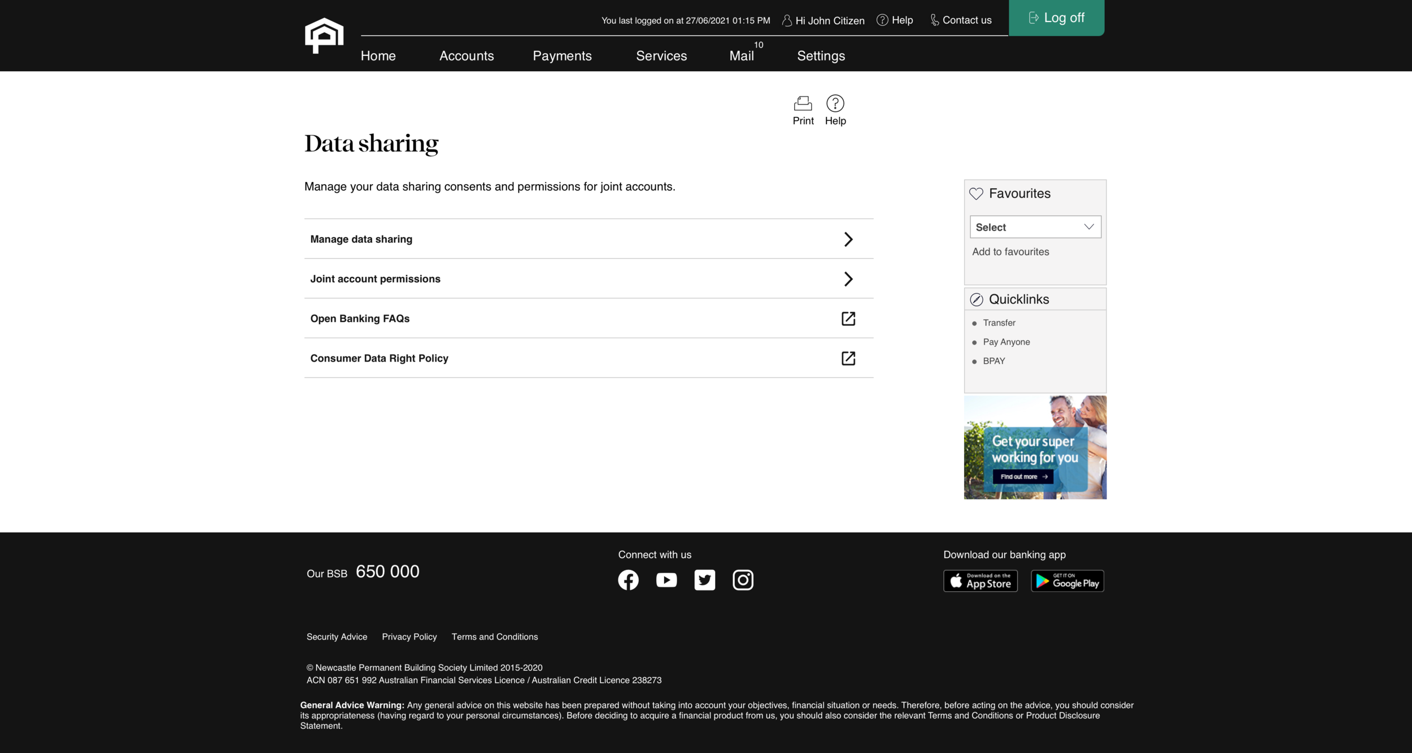Image resolution: width=1412 pixels, height=753 pixels.
Task: Expand the Favourites Select dropdown
Action: pyautogui.click(x=1035, y=227)
